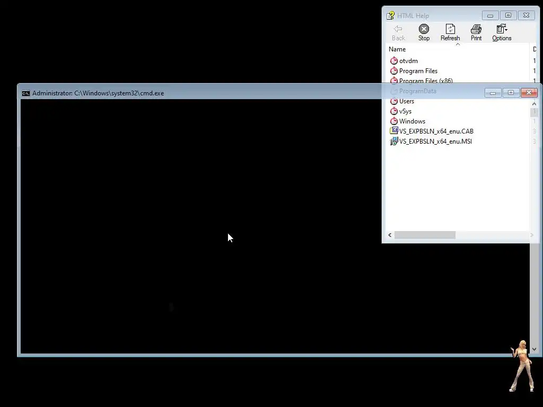Screen dimensions: 543x407
Task: Click the Users folder name
Action: pos(407,101)
